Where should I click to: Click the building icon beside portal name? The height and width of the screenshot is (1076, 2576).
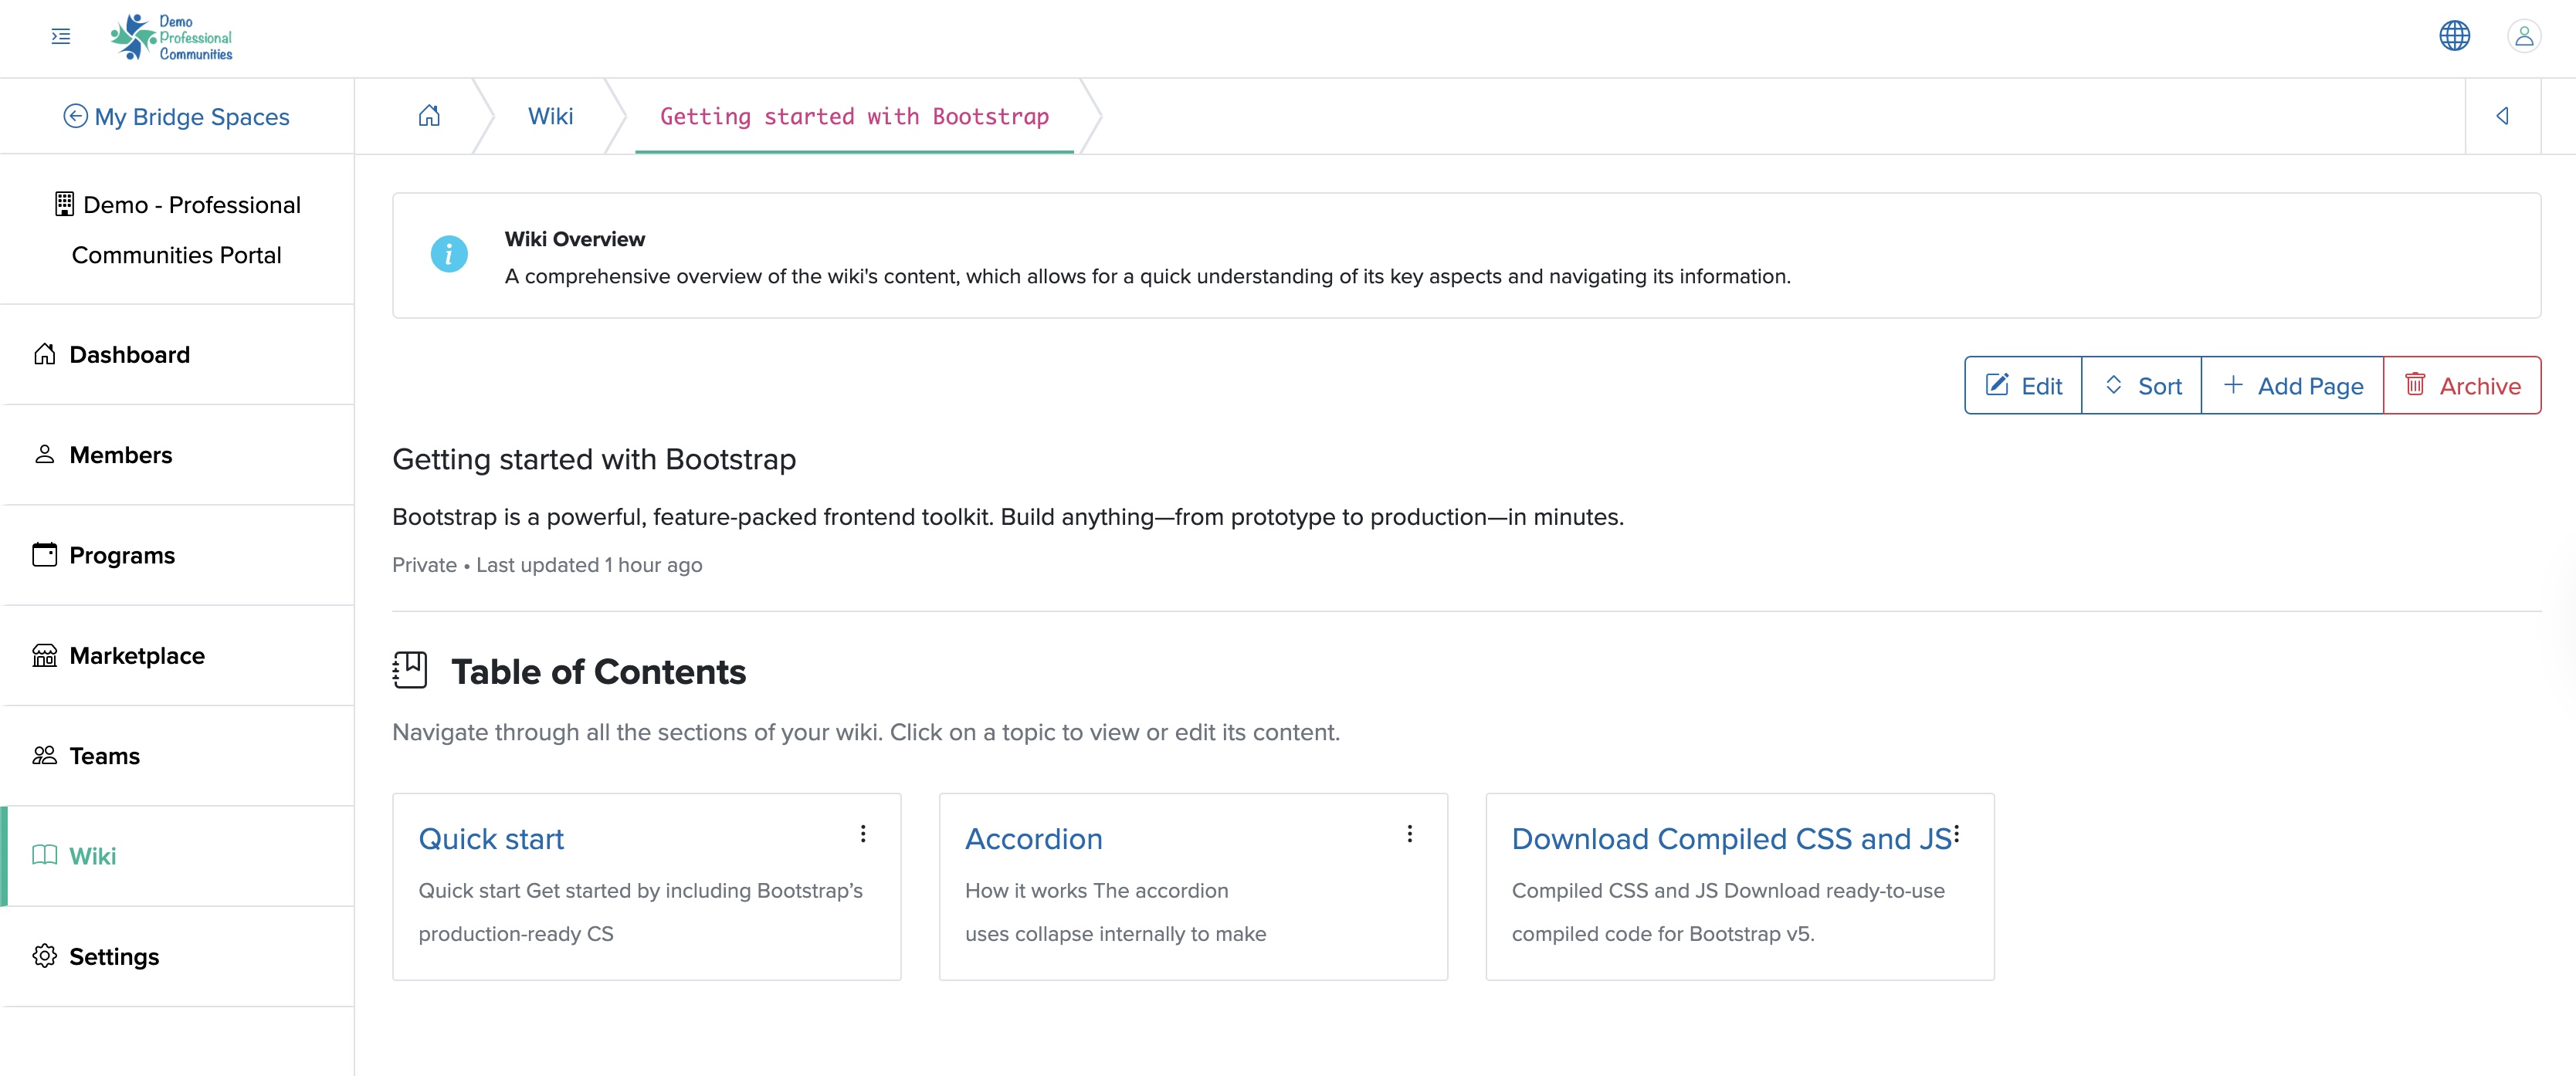[64, 204]
